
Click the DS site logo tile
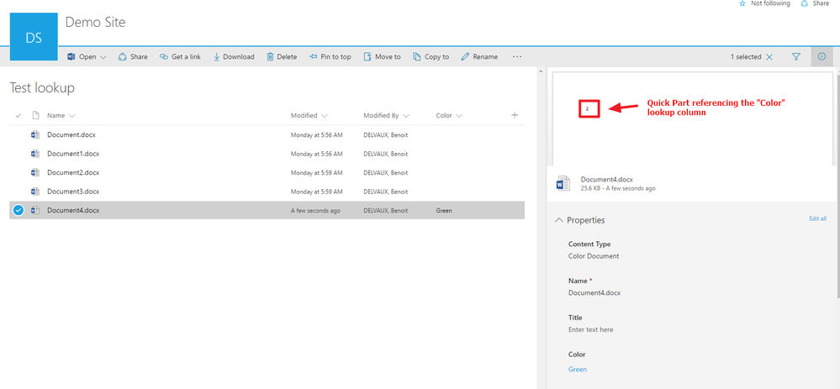(x=34, y=37)
